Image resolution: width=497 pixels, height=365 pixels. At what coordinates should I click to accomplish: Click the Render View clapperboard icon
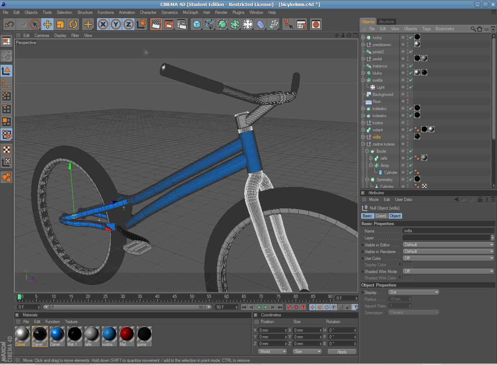(x=156, y=24)
